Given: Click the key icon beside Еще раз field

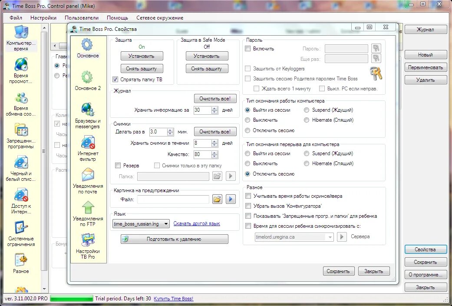Looking at the screenshot, I should tap(376, 58).
